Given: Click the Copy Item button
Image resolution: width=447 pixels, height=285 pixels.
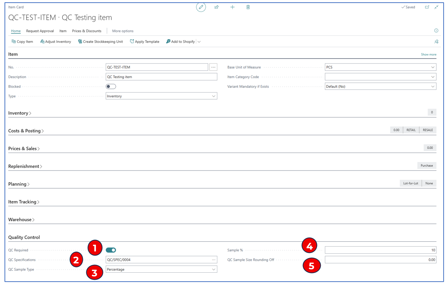Looking at the screenshot, I should pyautogui.click(x=22, y=42).
